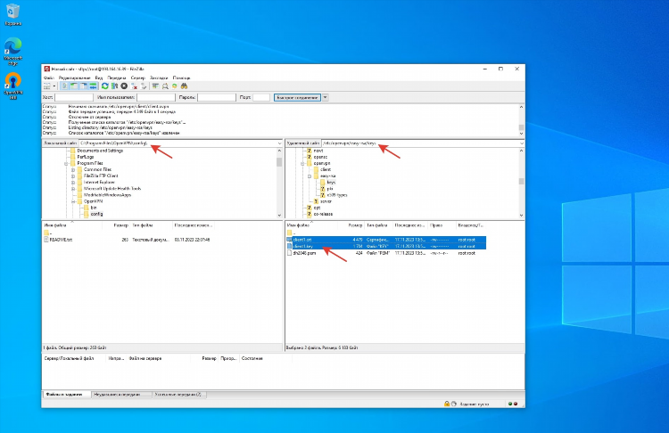Click the binoculars file search icon
This screenshot has width=669, height=433.
(x=184, y=86)
